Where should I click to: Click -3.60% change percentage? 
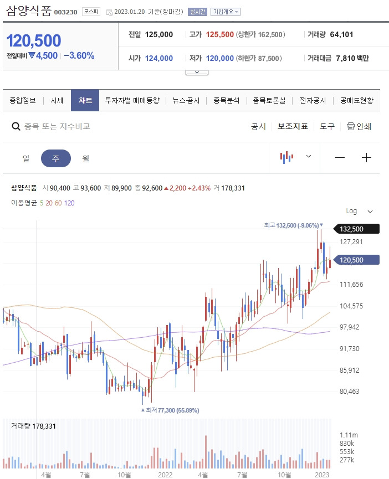pyautogui.click(x=79, y=55)
